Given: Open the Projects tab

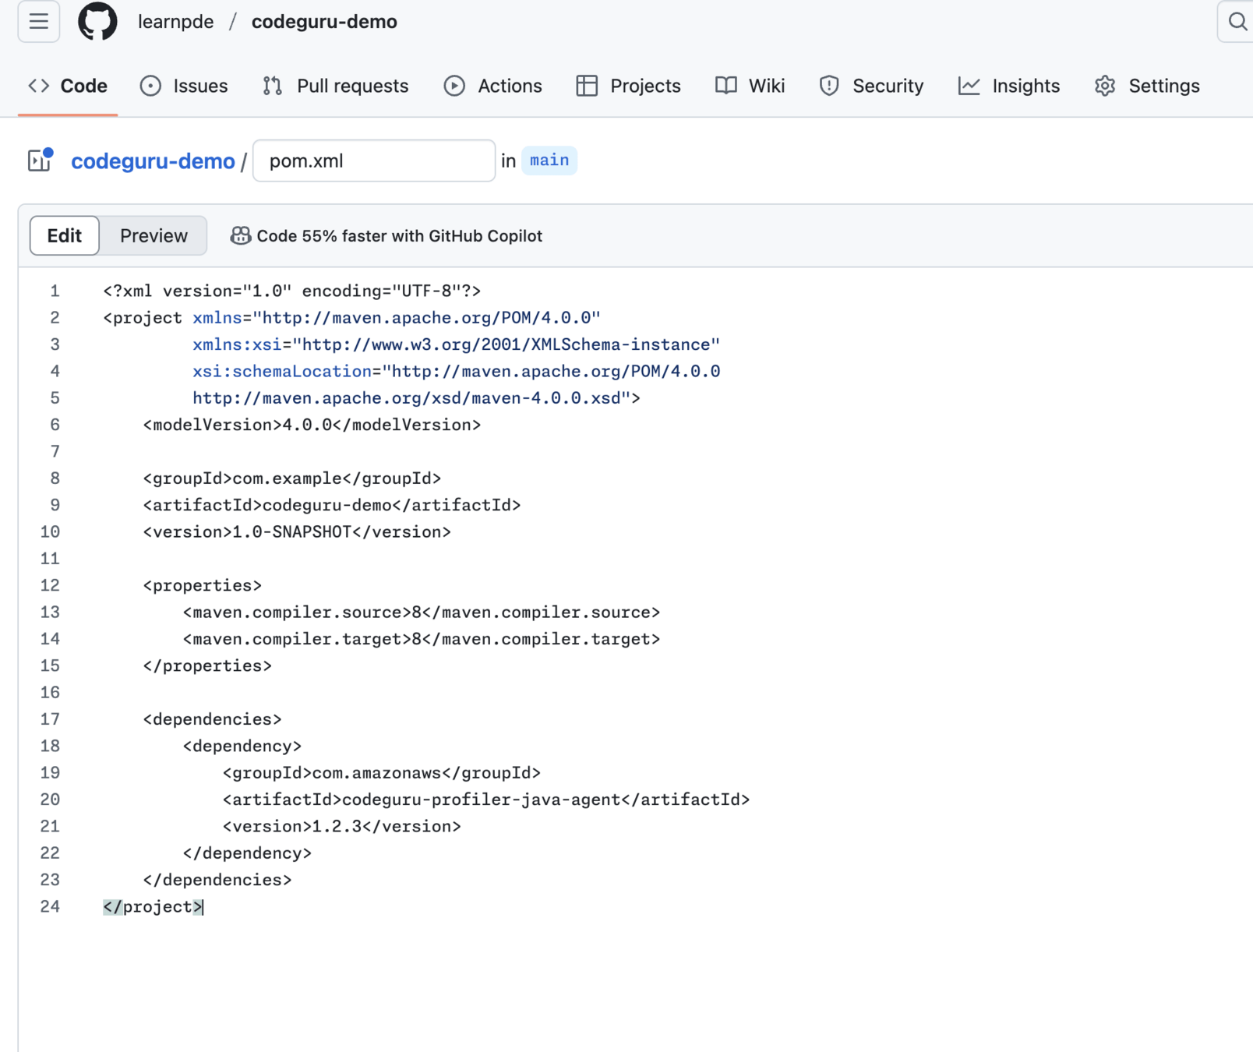Looking at the screenshot, I should click(x=628, y=86).
